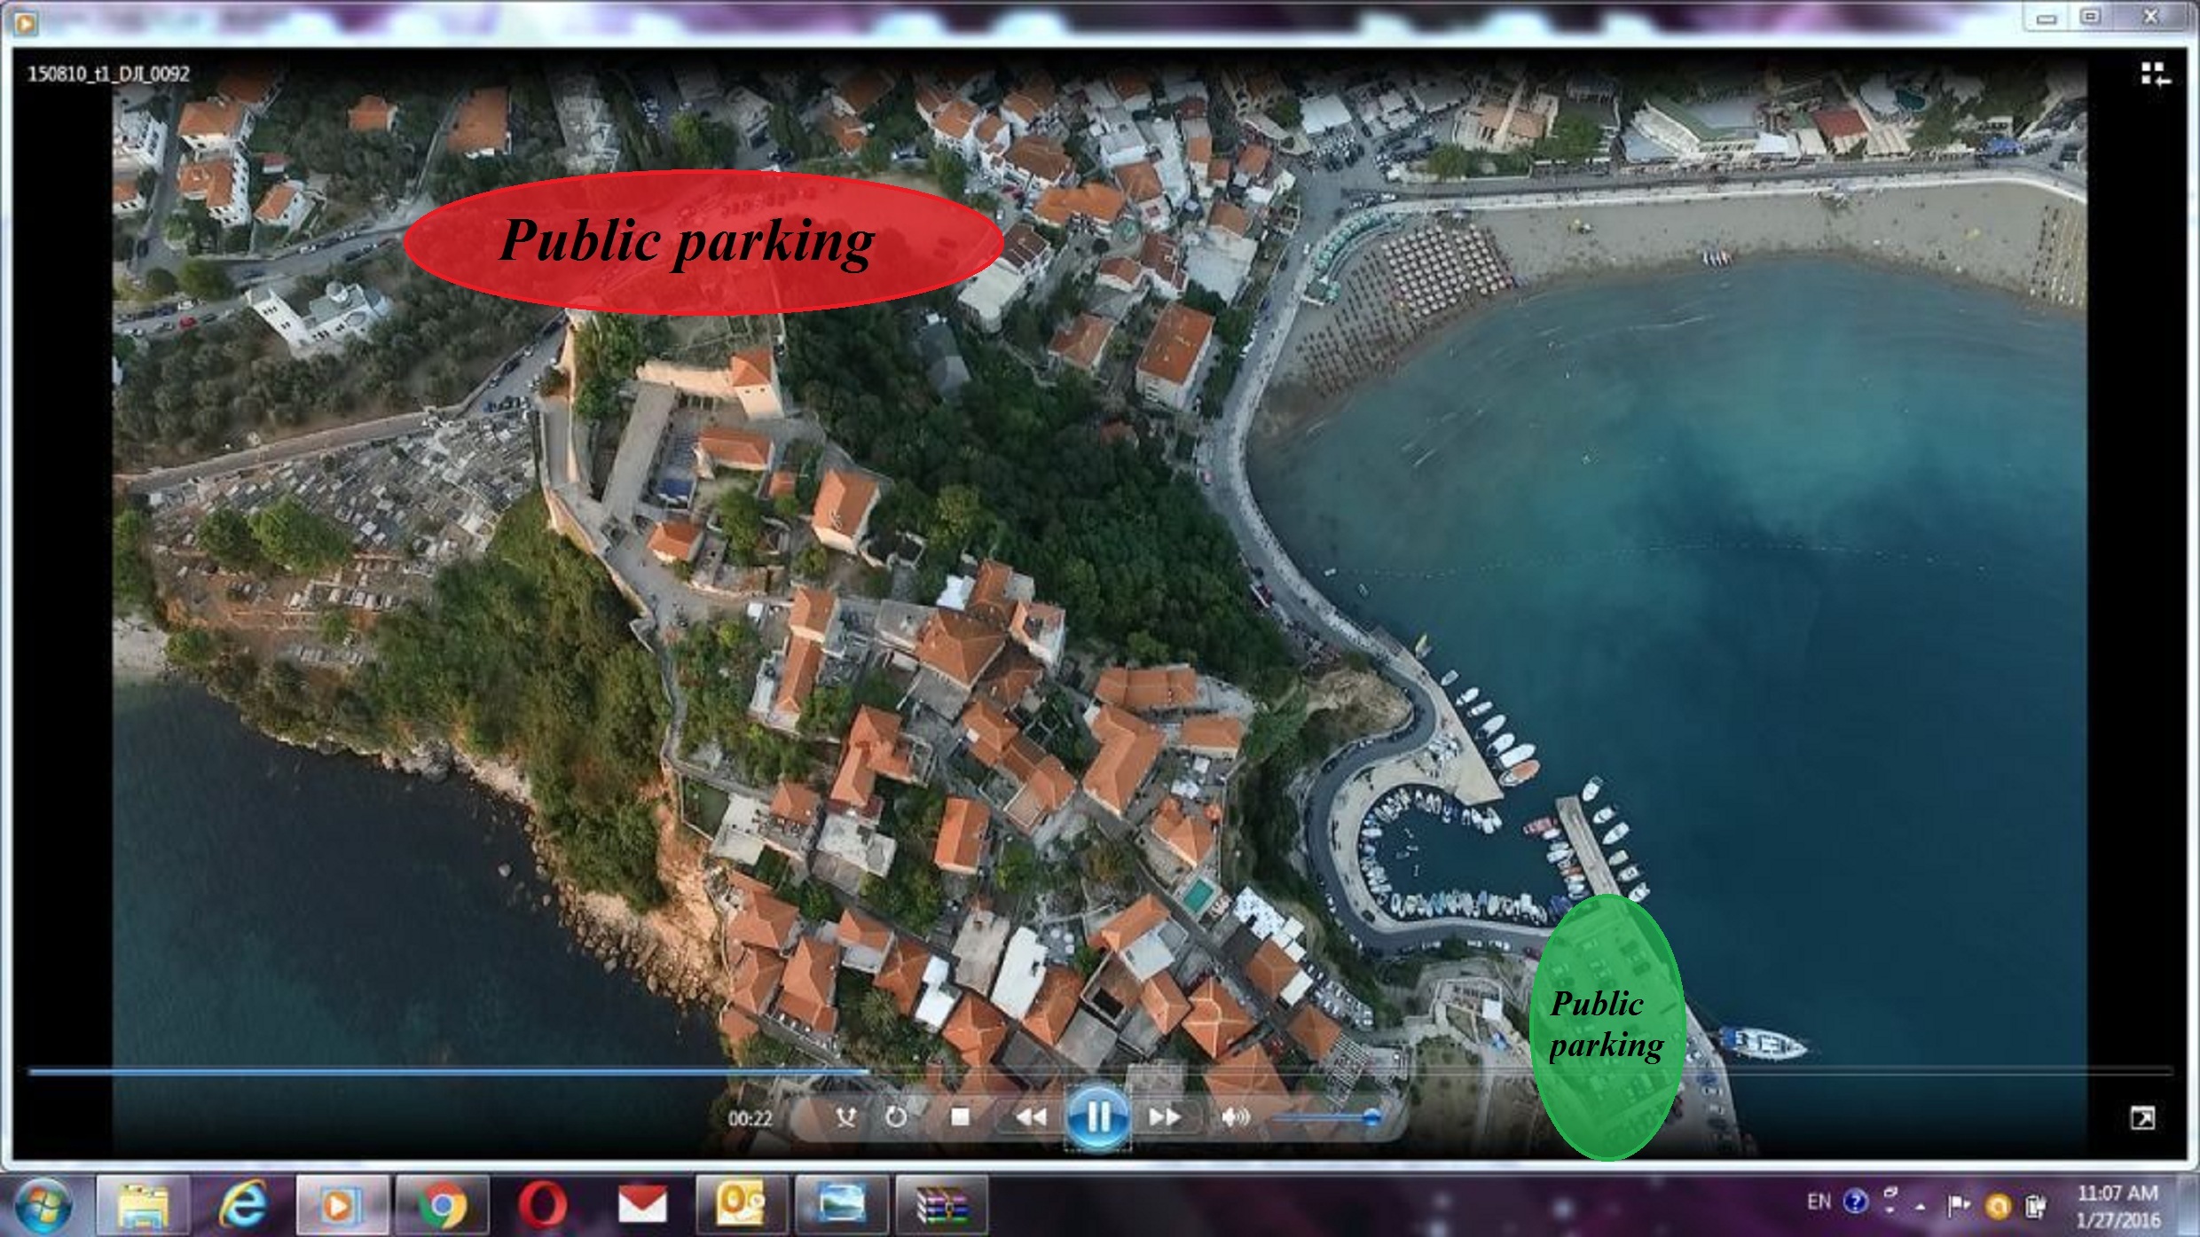Open Opera browser from taskbar
Viewport: 2200px width, 1237px height.
(x=542, y=1205)
